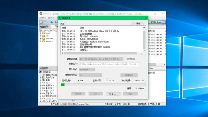Expand the efi folder node

pyautogui.click(x=40, y=36)
